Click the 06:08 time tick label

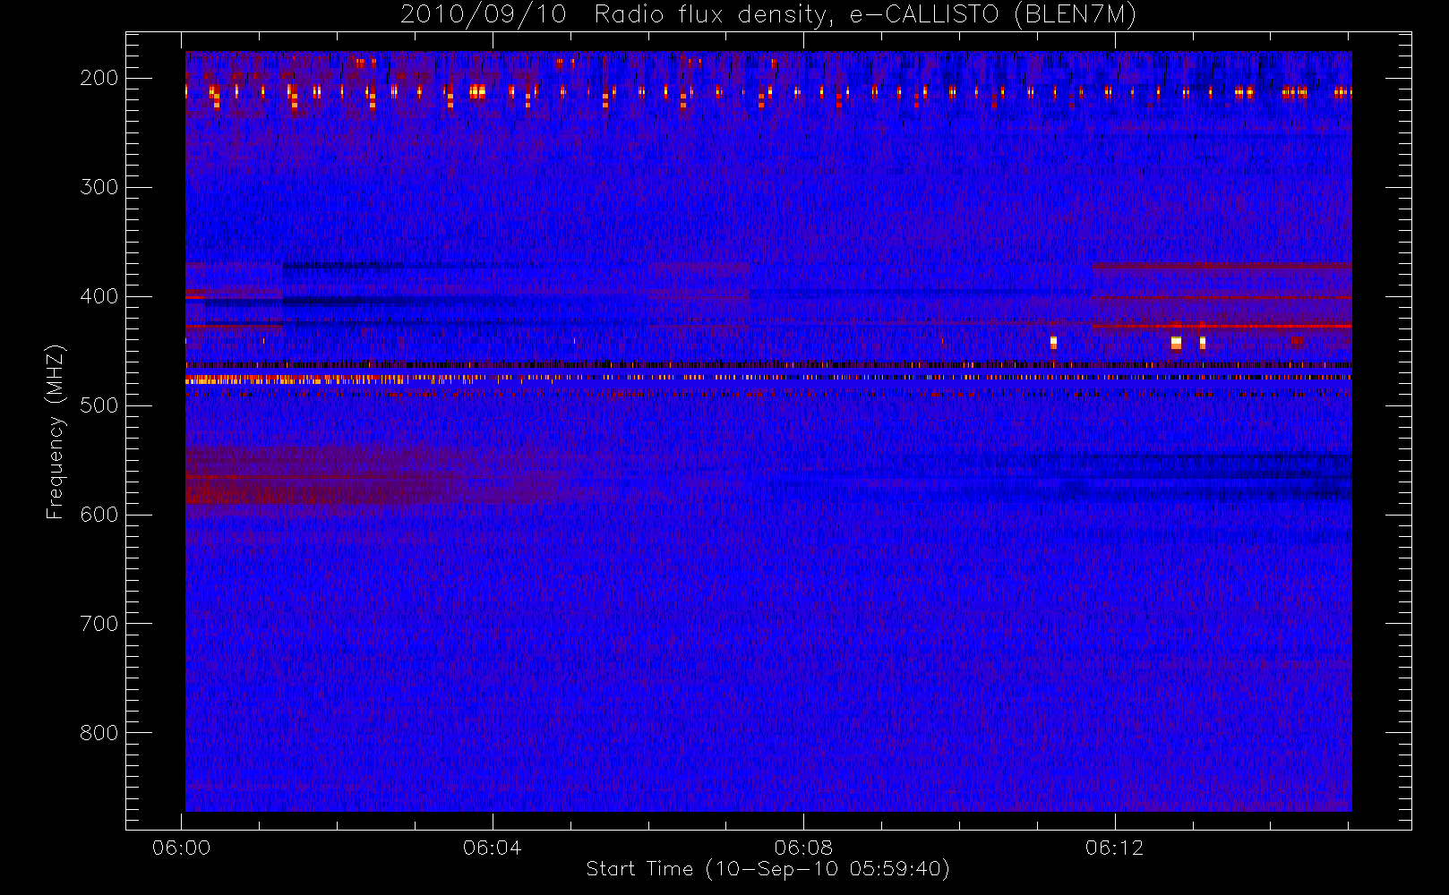(x=803, y=848)
